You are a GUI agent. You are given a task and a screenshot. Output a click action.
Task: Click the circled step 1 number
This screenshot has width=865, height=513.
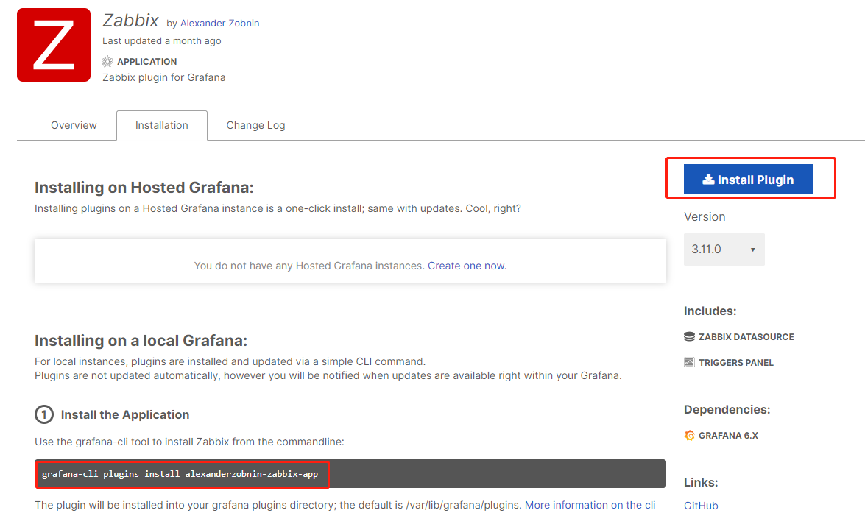pos(44,414)
